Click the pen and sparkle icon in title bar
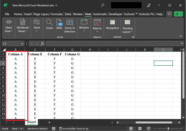 coord(149,5)
